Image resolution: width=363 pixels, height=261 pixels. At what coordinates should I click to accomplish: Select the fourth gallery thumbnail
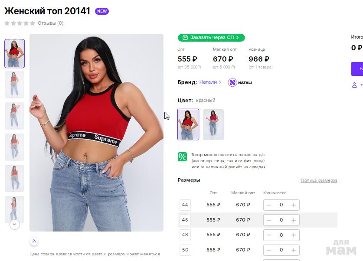pos(14,147)
